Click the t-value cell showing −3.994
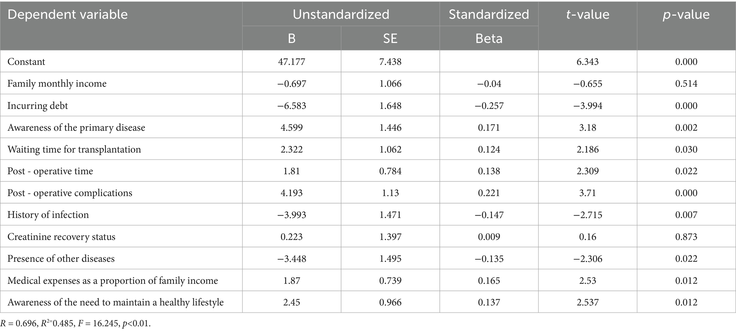 tap(588, 105)
